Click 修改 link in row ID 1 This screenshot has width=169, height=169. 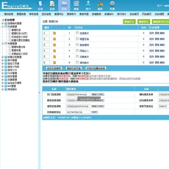pos(152,33)
